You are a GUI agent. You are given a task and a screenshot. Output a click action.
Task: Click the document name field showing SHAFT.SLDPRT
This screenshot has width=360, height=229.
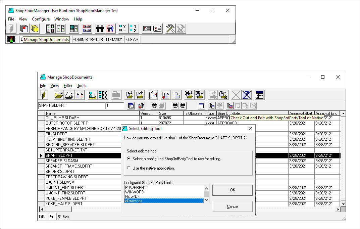[71, 105]
